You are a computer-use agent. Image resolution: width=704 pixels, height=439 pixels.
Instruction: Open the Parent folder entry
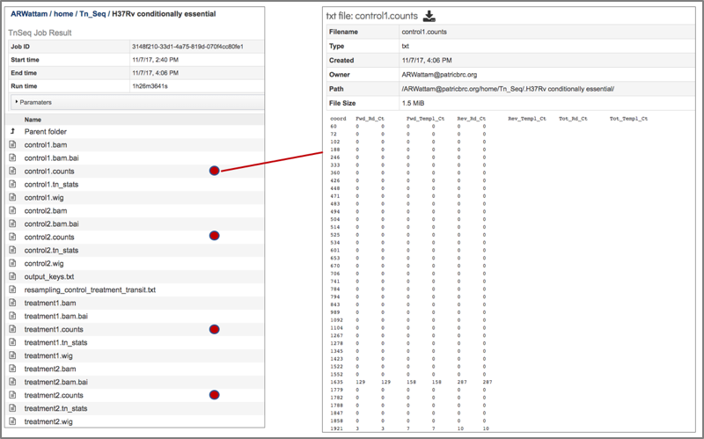tap(46, 131)
